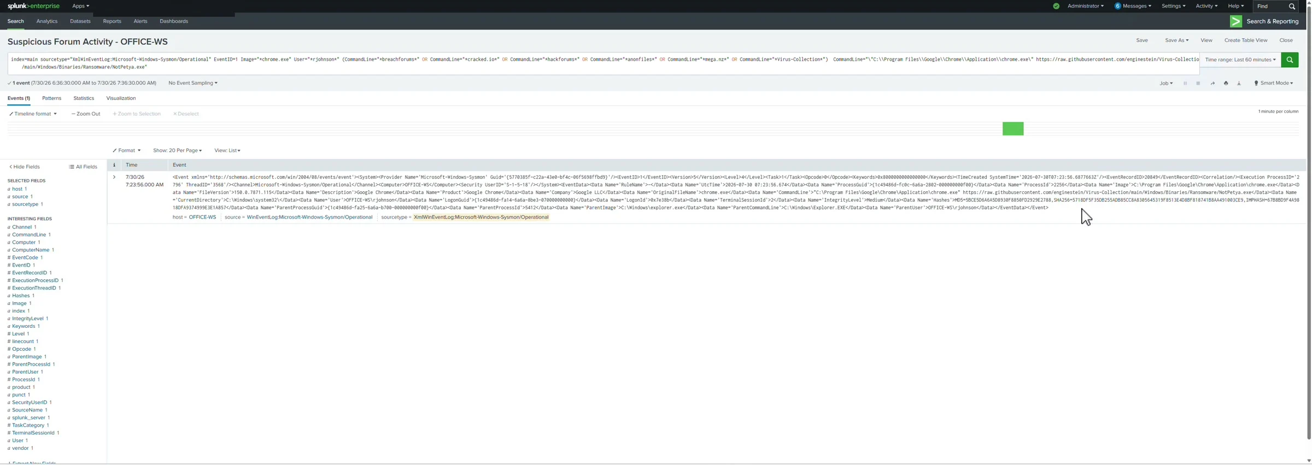Click Create Table View

(x=1246, y=40)
